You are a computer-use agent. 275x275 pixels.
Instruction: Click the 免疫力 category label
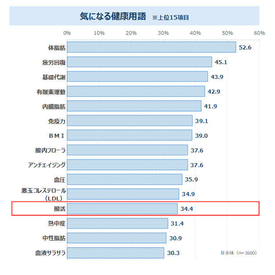(57, 121)
